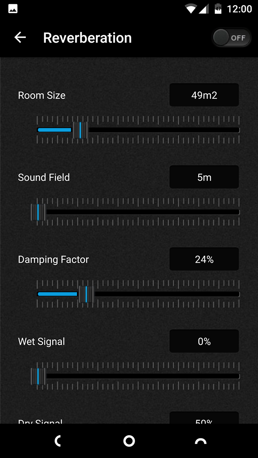Click the Damping Factor slider handle
Screen dimensions: 258x458
(x=86, y=294)
